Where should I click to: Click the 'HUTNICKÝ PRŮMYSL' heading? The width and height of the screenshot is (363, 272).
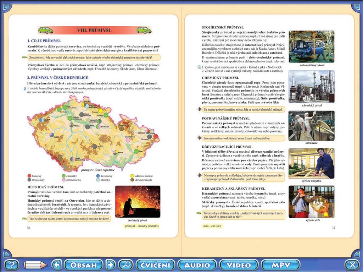[x=46, y=187]
